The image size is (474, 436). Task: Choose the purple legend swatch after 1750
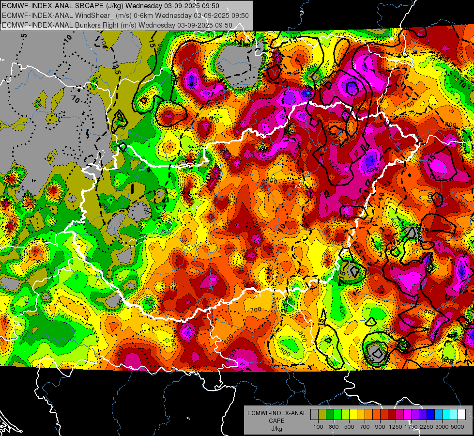415,415
